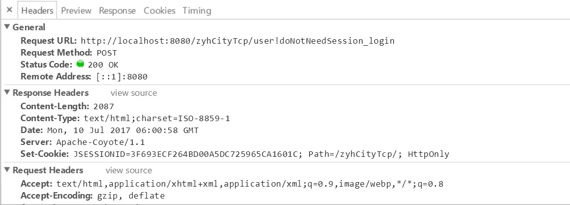This screenshot has width=570, height=205.
Task: Click the Set-Cookie JSESSIONID value
Action: click(187, 154)
